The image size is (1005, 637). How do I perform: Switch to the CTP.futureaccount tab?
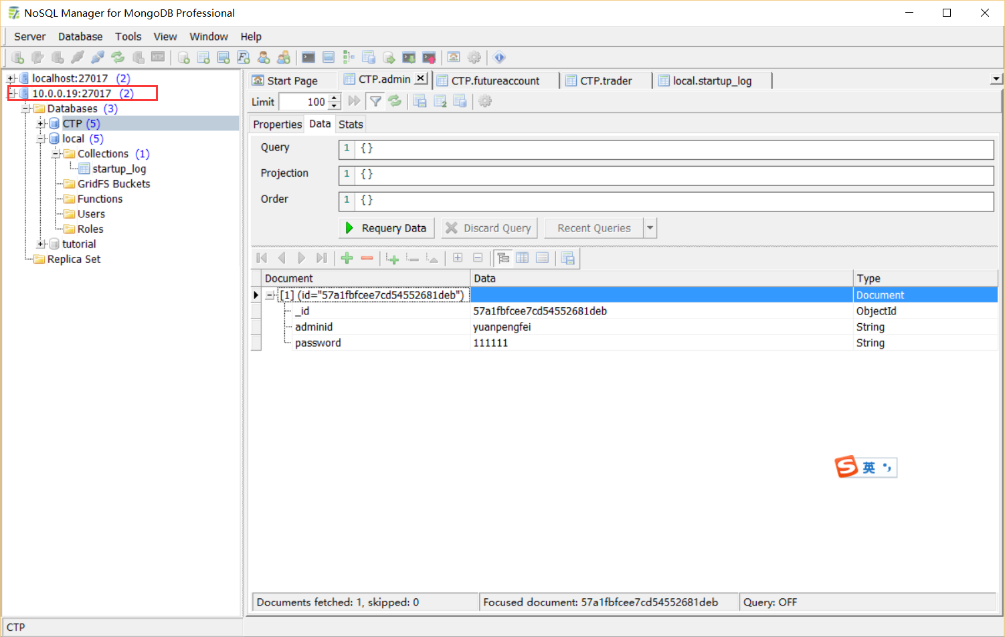[x=495, y=81]
